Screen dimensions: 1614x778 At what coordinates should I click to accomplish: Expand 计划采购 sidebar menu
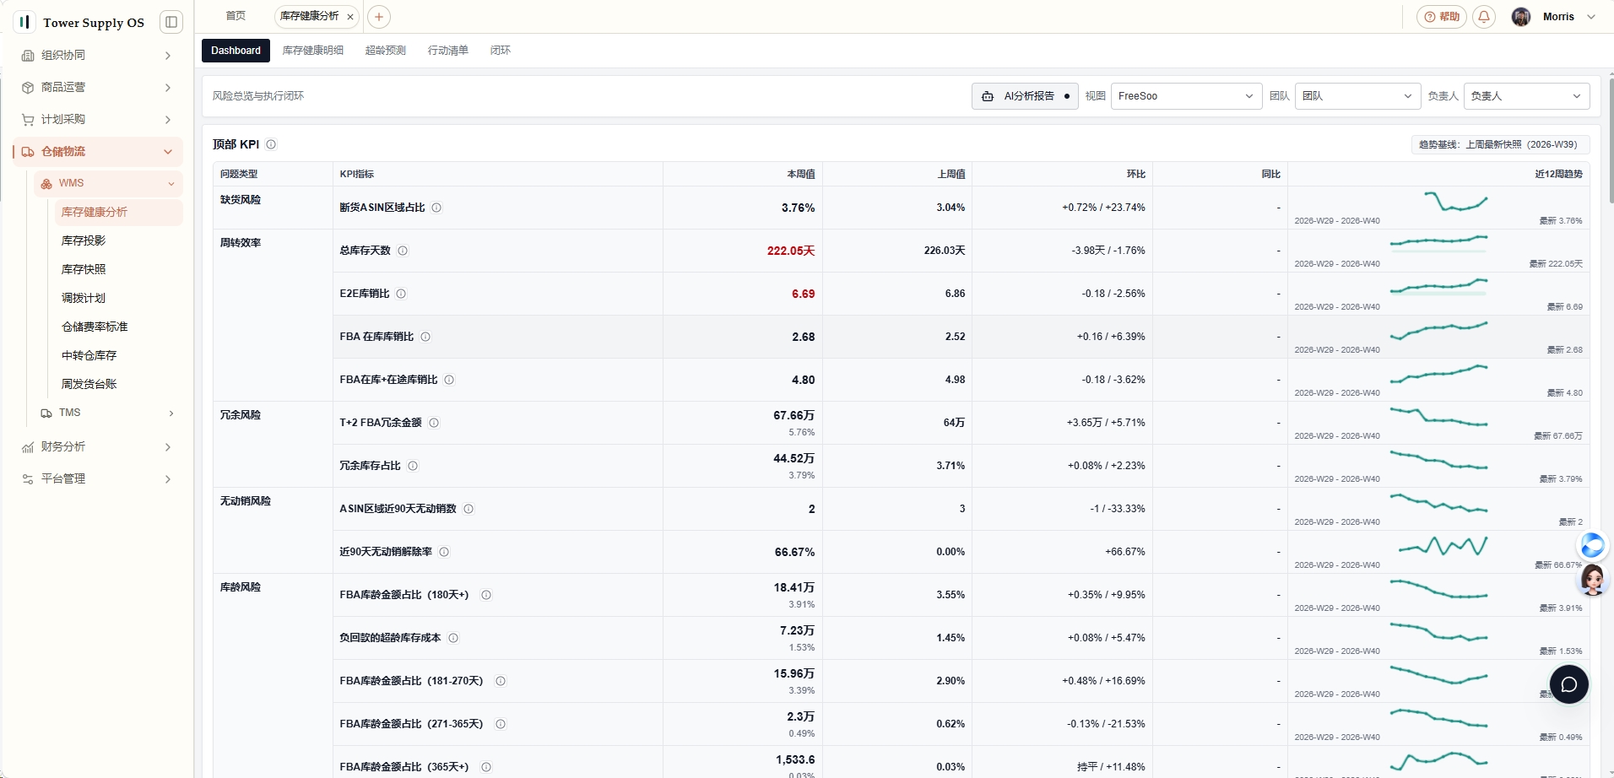[98, 120]
